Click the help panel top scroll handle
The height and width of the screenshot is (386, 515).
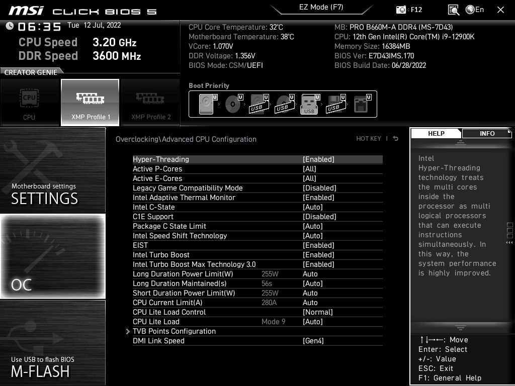(x=461, y=143)
